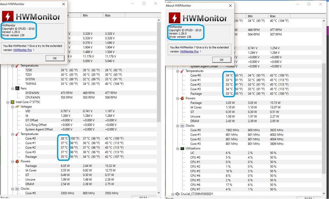Click the Temperatures thermometer icon in right window
The height and width of the screenshot is (199, 329).
[182, 71]
